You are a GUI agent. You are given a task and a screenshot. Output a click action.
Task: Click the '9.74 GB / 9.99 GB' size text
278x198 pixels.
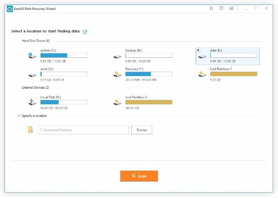click(52, 80)
